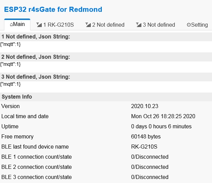Select the "1 Not defined, Json String" header
This screenshot has height=183, width=212.
(x=36, y=37)
